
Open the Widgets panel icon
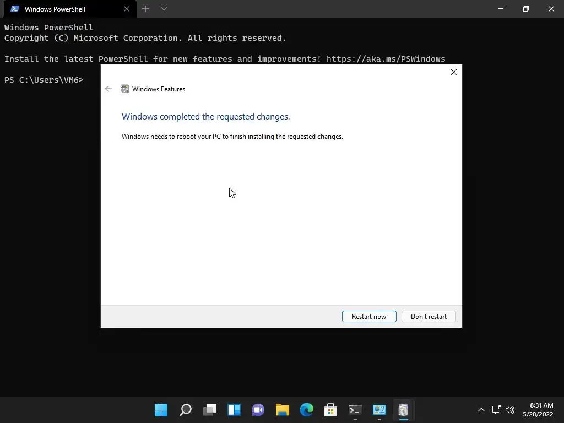[234, 410]
